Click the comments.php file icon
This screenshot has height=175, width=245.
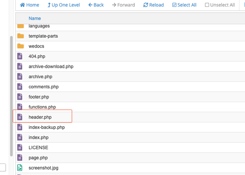[x=20, y=87]
